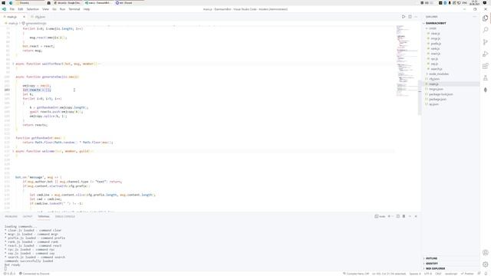Open the Manage gear icon
Viewport: 491px width, 276px height.
point(486,264)
